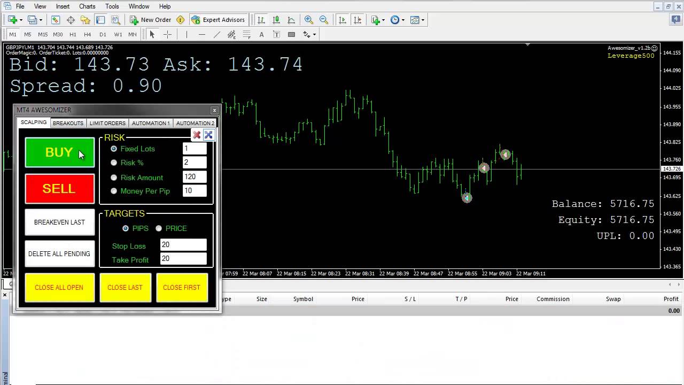The width and height of the screenshot is (684, 385).
Task: Open the Navigator star-folder icon
Action: (85, 20)
